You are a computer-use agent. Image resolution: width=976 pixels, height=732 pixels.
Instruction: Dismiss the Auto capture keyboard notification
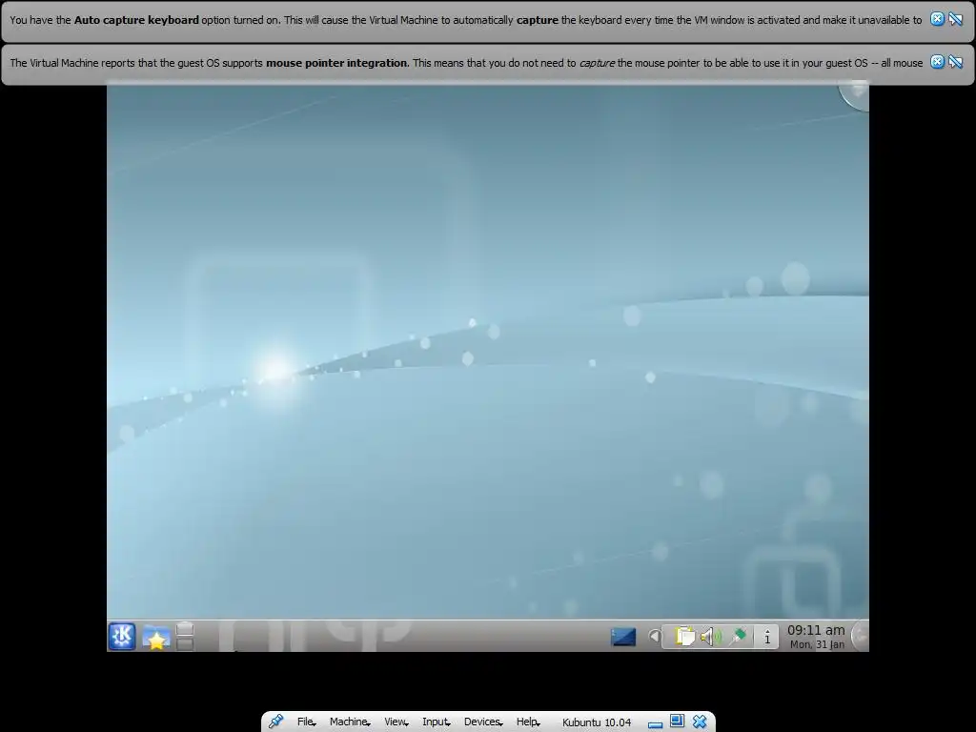click(x=937, y=19)
